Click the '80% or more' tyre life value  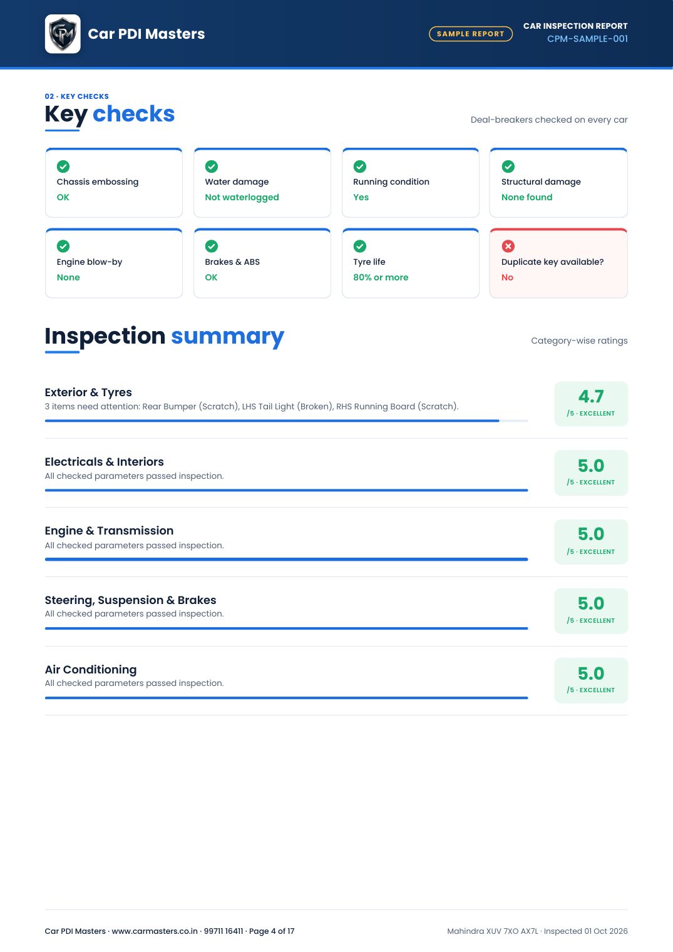click(x=381, y=277)
